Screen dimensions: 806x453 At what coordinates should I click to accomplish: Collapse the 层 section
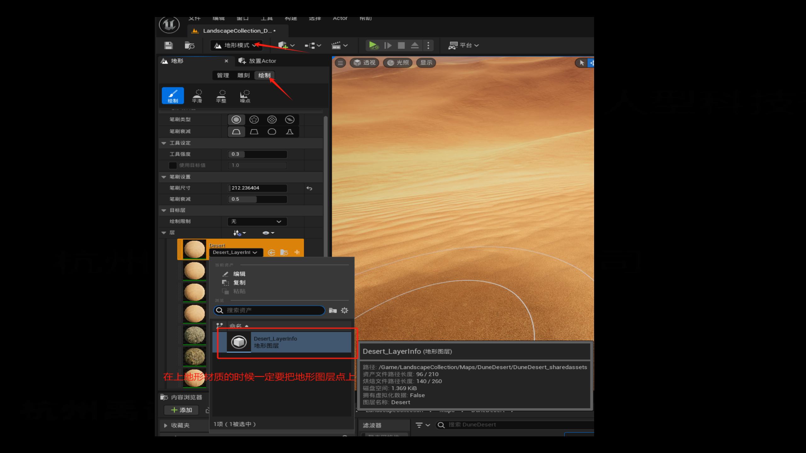164,233
